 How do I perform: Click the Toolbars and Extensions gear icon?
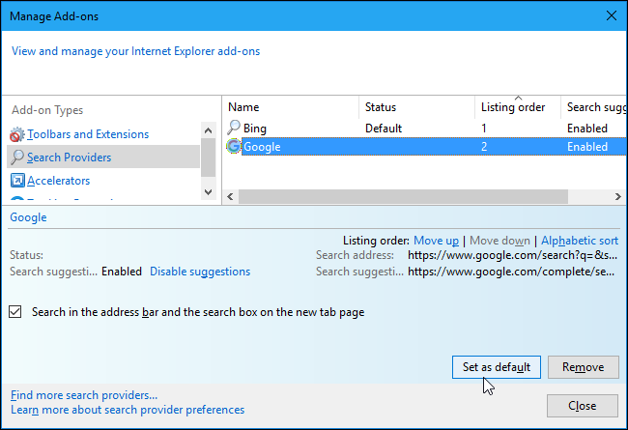tap(17, 134)
